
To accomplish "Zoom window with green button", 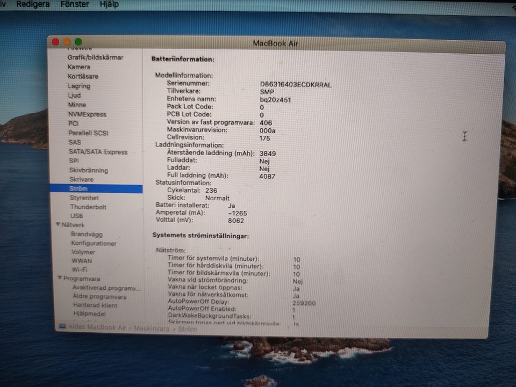I will 78,42.
